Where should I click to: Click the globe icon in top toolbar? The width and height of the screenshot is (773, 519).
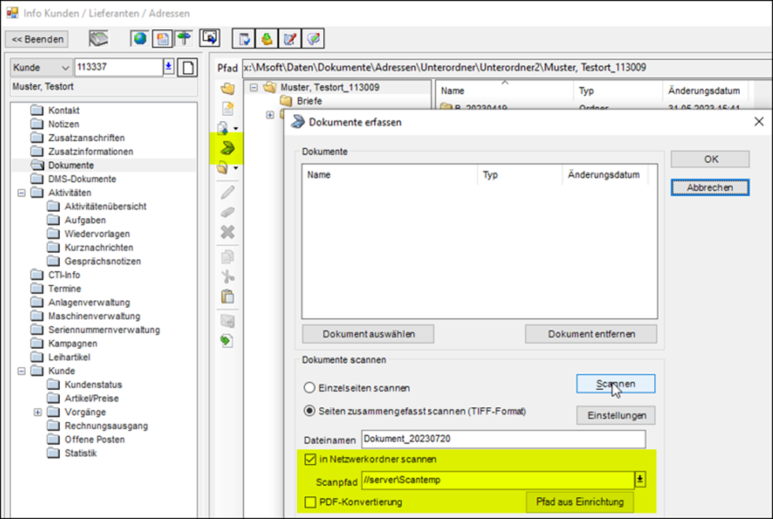click(139, 39)
